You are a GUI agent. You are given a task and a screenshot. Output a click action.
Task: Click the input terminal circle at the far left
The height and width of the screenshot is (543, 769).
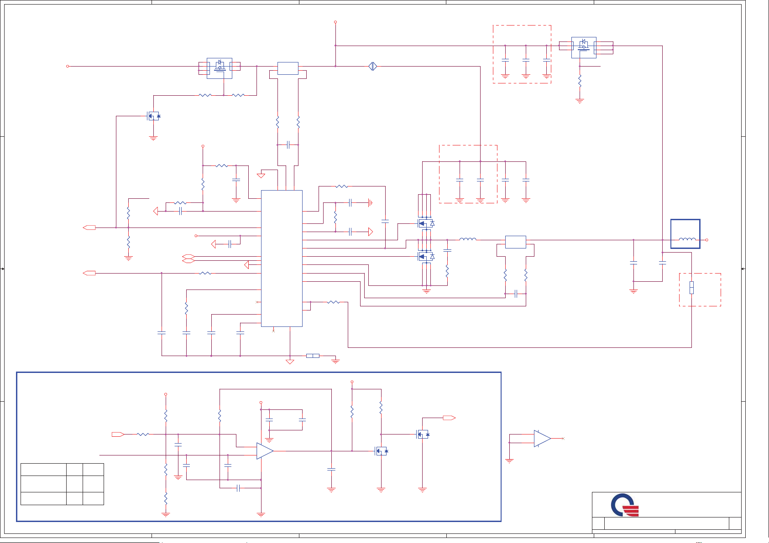coord(68,66)
